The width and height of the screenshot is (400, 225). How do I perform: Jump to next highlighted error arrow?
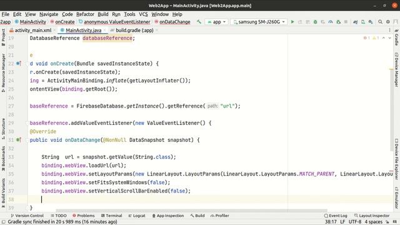(389, 38)
